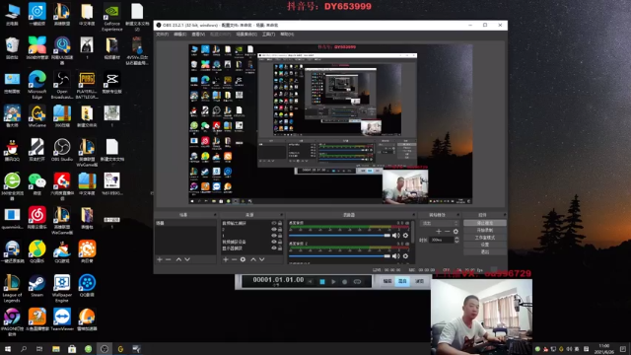Decrease transition duration with the down arrow
Screen dimensions: 631x355
[x=456, y=242]
